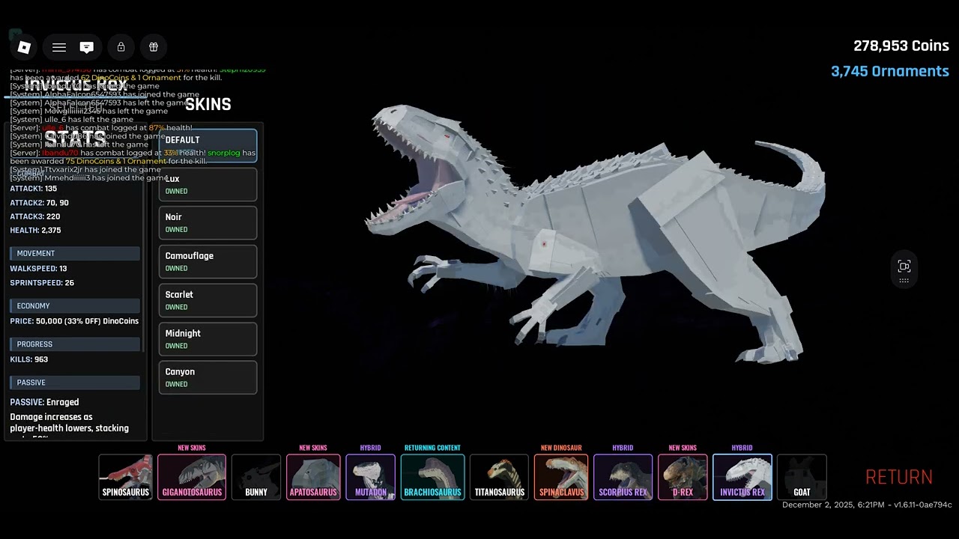Image resolution: width=959 pixels, height=539 pixels.
Task: Click the red RETURN link
Action: coord(899,478)
